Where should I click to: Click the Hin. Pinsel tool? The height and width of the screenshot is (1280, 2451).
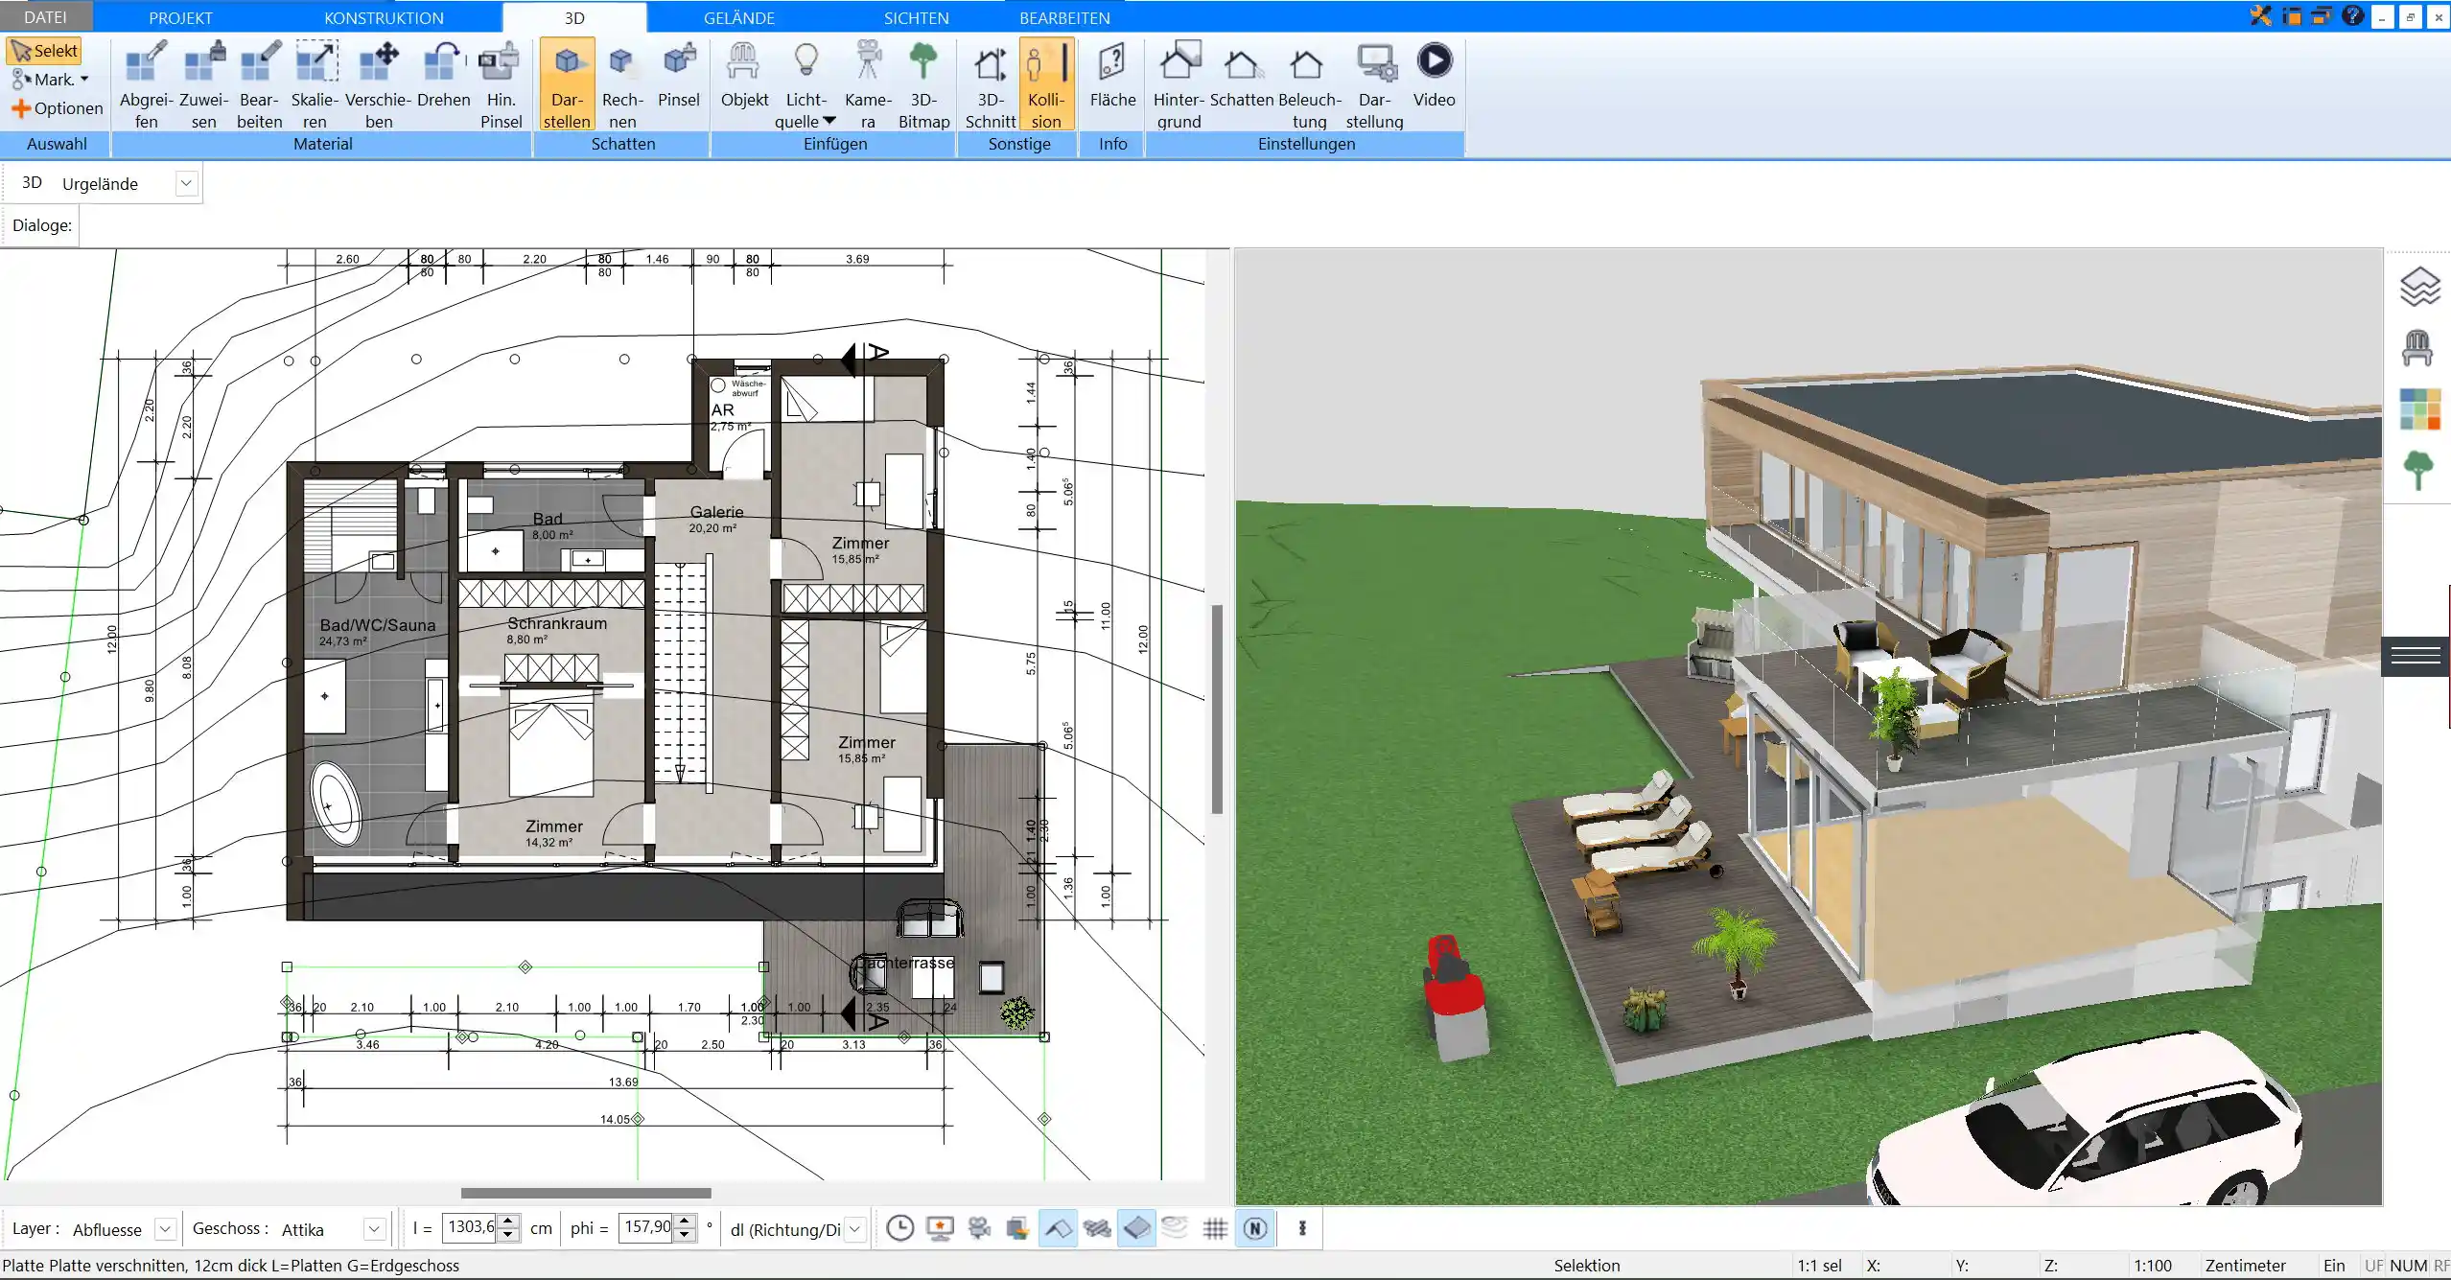tap(501, 84)
